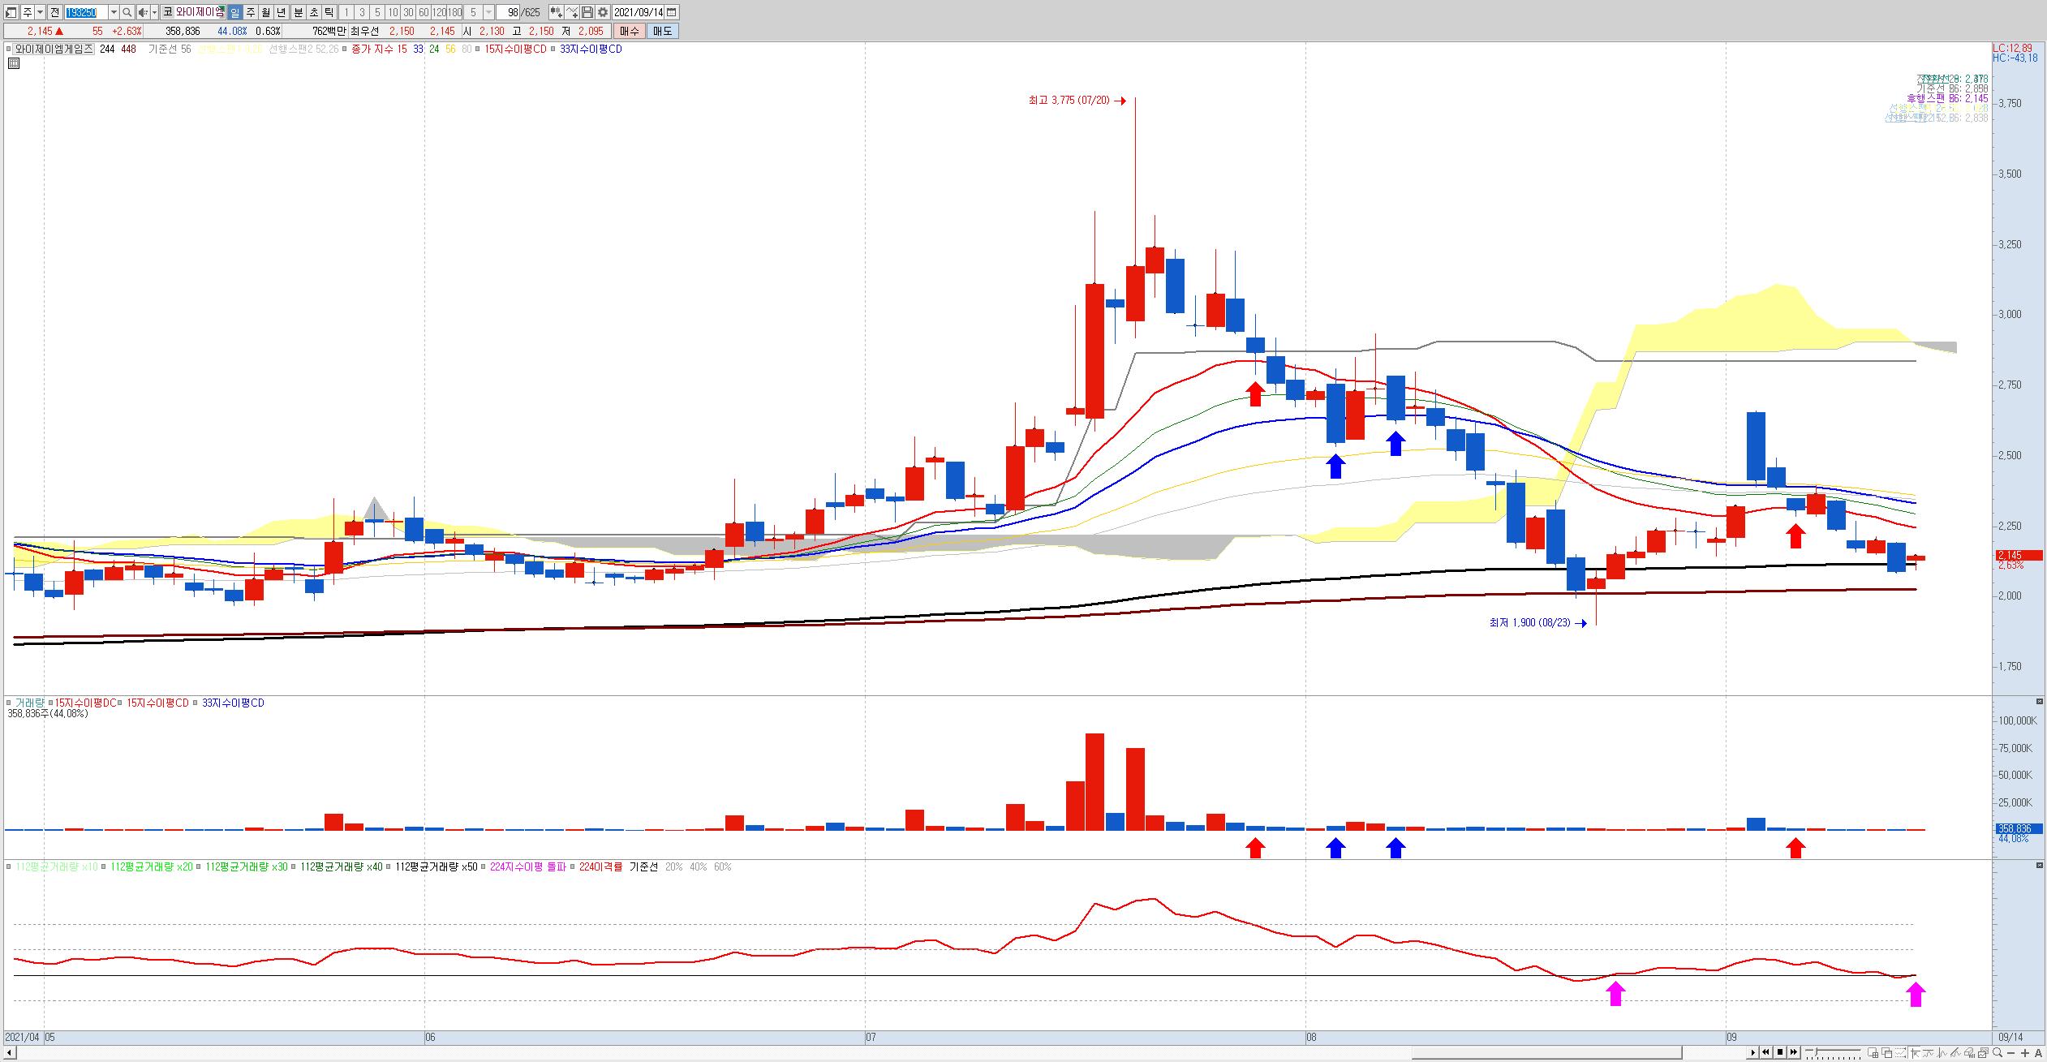Viewport: 2047px width, 1062px height.
Task: Click the blue 매도 sell button
Action: pyautogui.click(x=662, y=31)
